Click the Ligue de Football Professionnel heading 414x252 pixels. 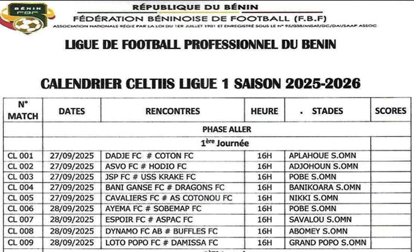click(x=201, y=44)
